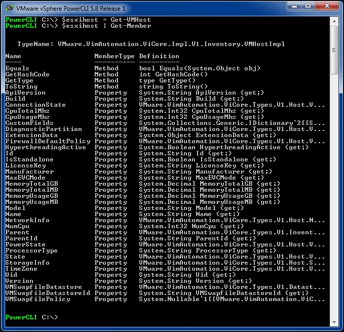The image size is (344, 332).
Task: Click the 'ExtensionData' property name
Action: (31, 135)
